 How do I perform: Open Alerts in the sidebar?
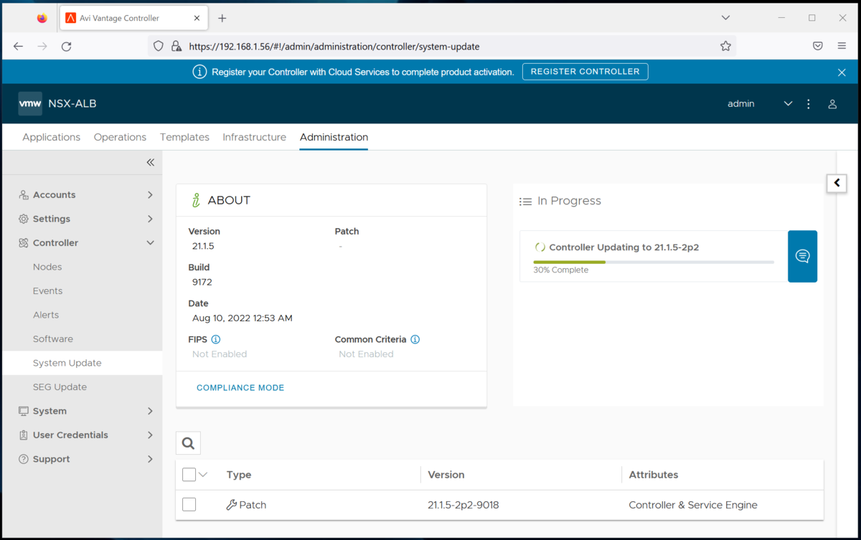[46, 315]
